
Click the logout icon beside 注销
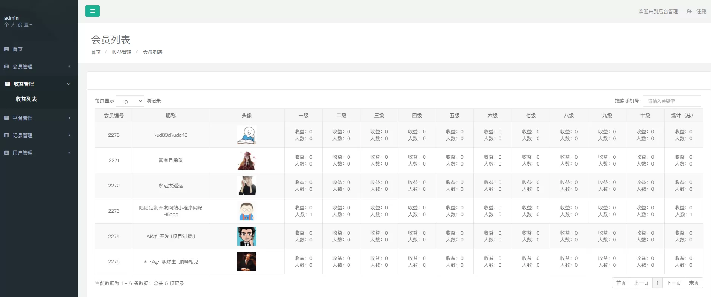pyautogui.click(x=689, y=12)
